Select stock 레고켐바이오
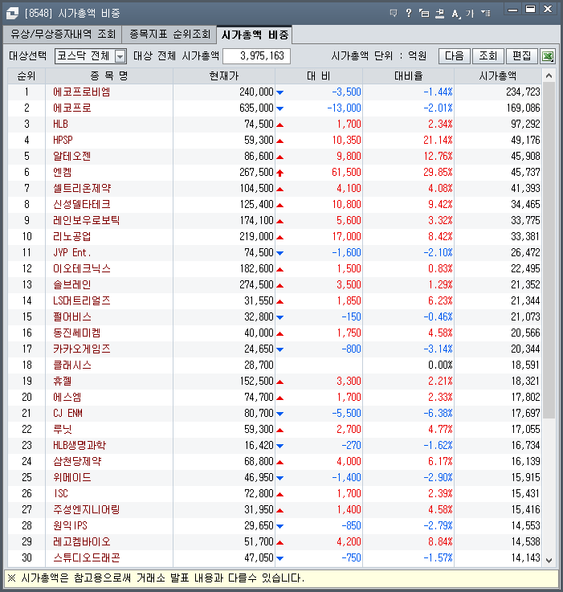This screenshot has width=563, height=592. click(x=82, y=541)
